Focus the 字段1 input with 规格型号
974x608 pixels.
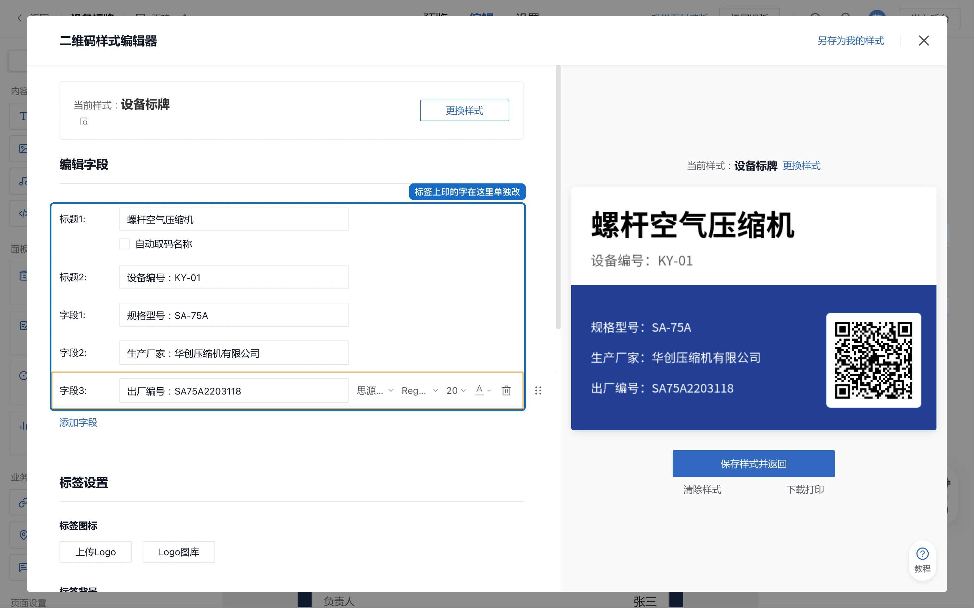[234, 315]
